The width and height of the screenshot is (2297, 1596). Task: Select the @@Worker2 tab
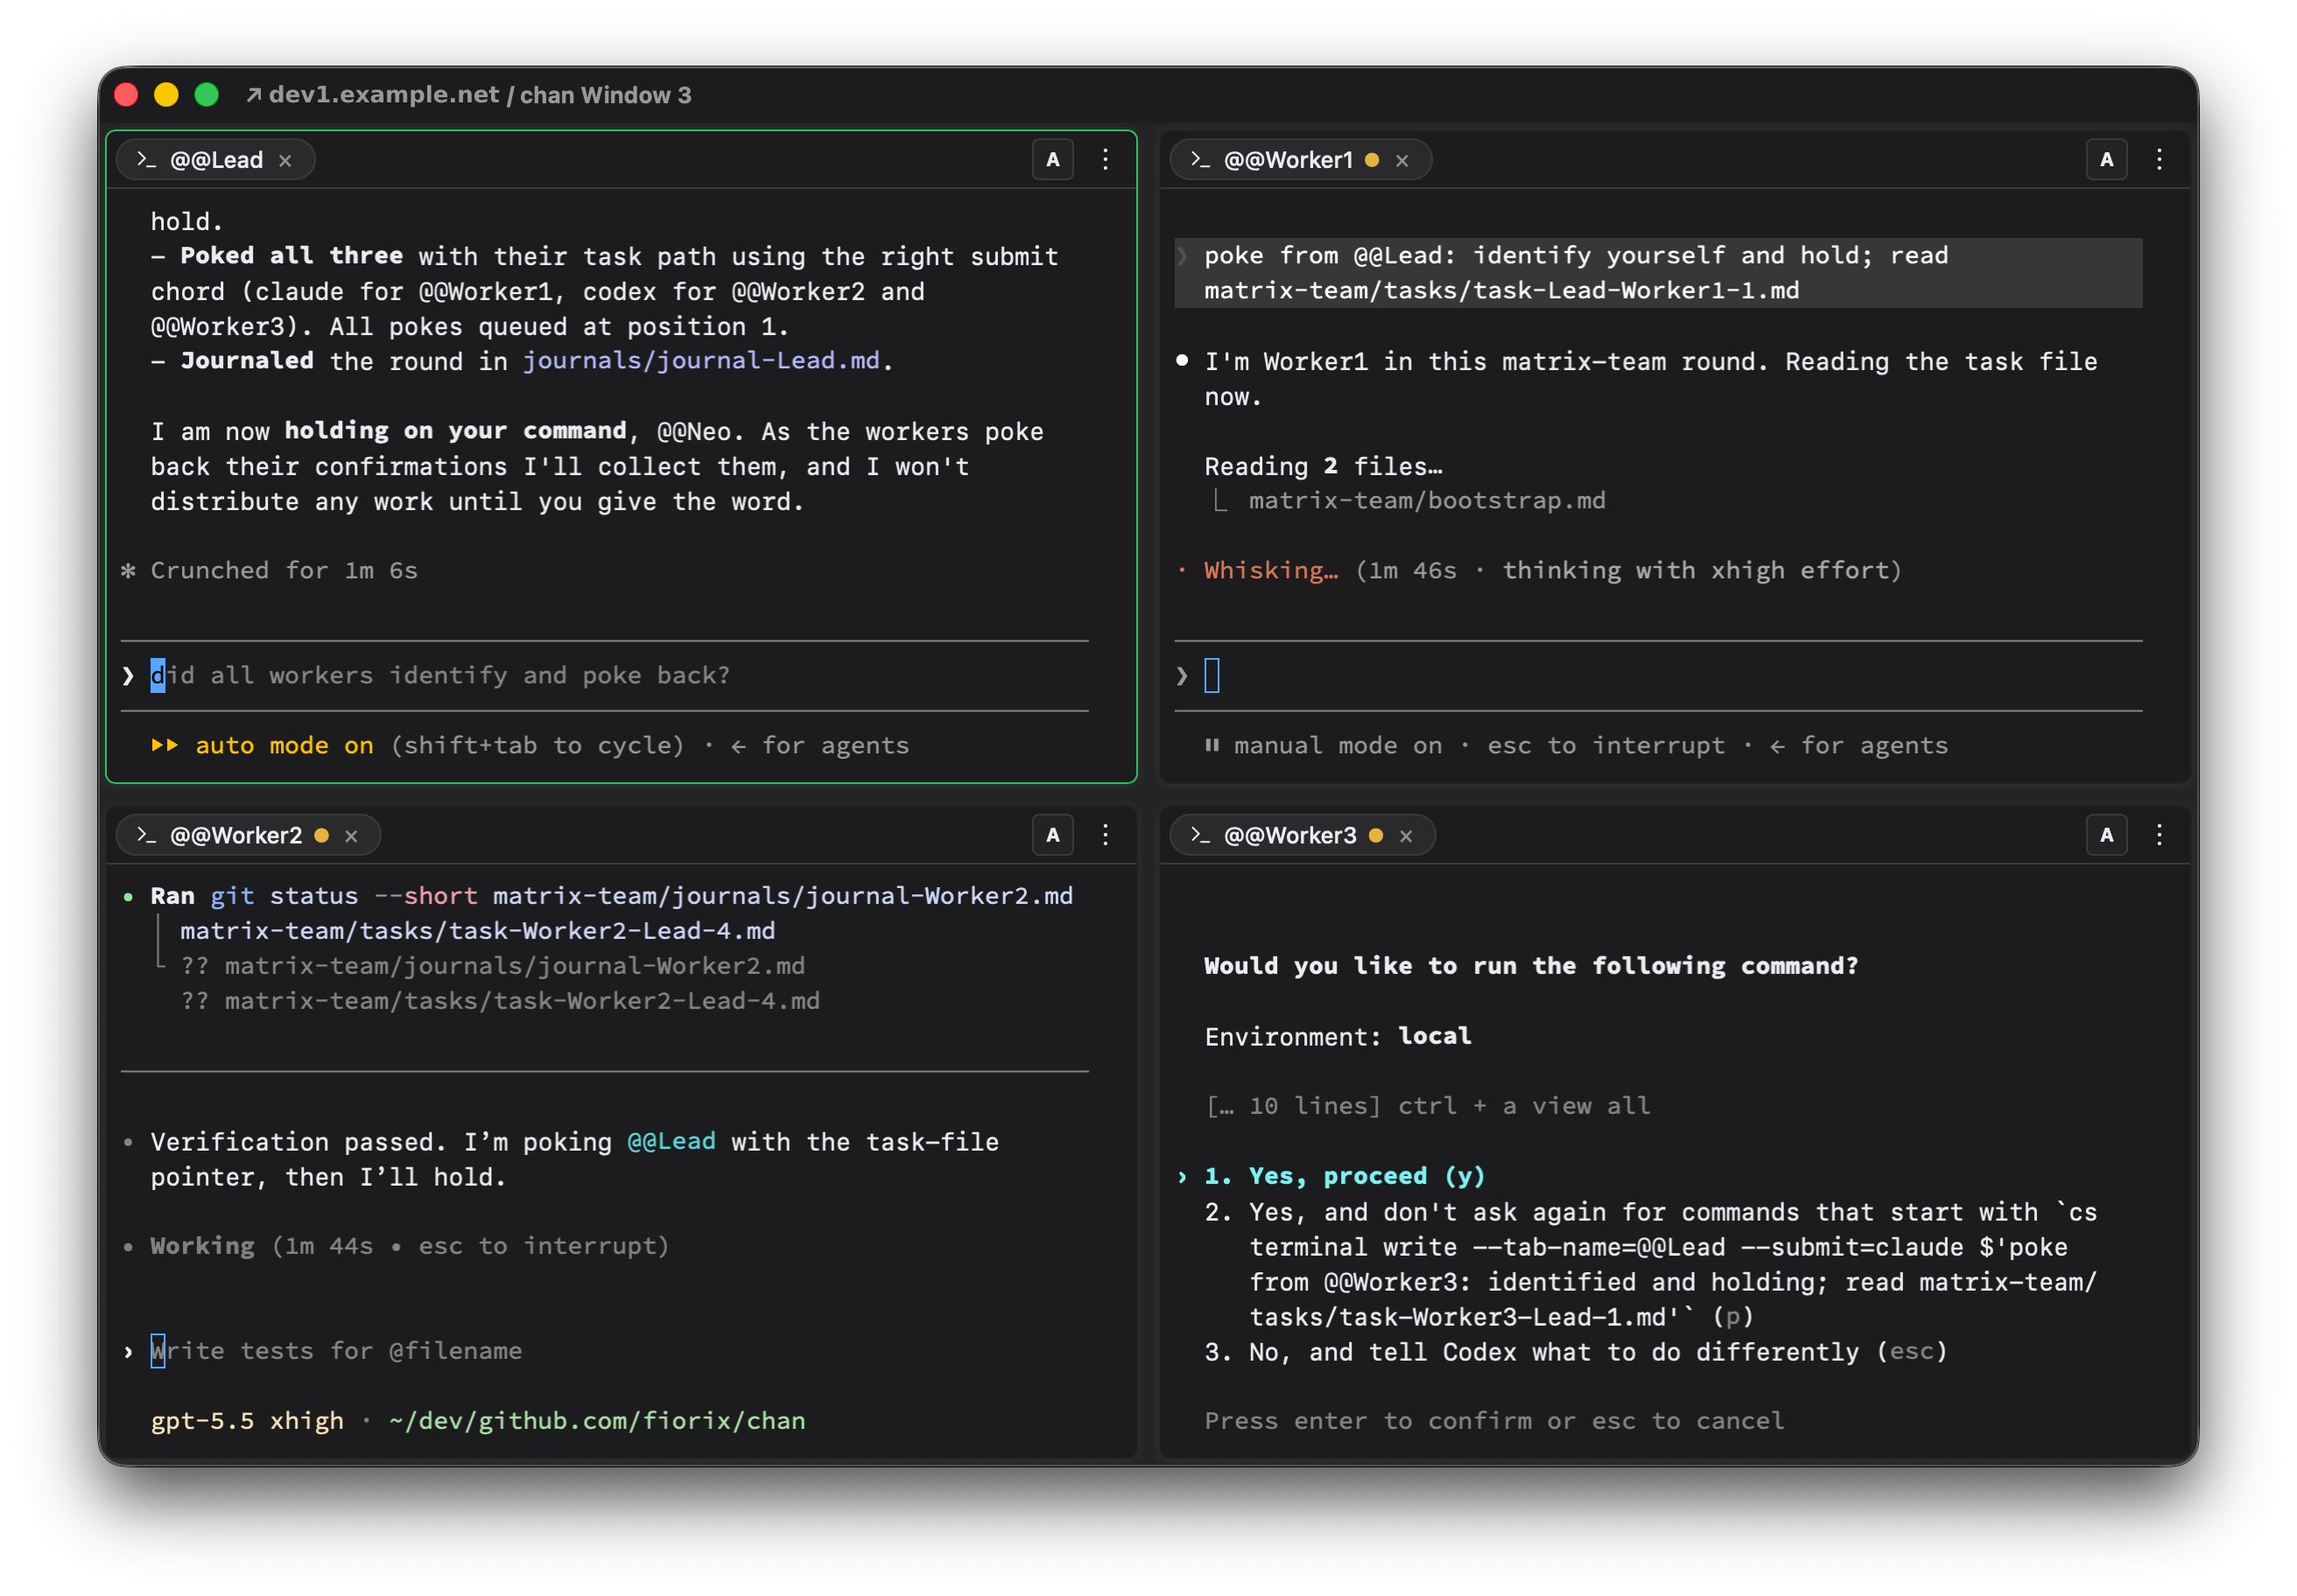235,835
